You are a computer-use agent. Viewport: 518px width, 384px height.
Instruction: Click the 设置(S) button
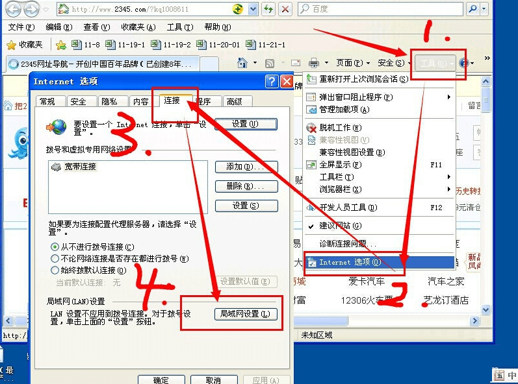pyautogui.click(x=246, y=206)
